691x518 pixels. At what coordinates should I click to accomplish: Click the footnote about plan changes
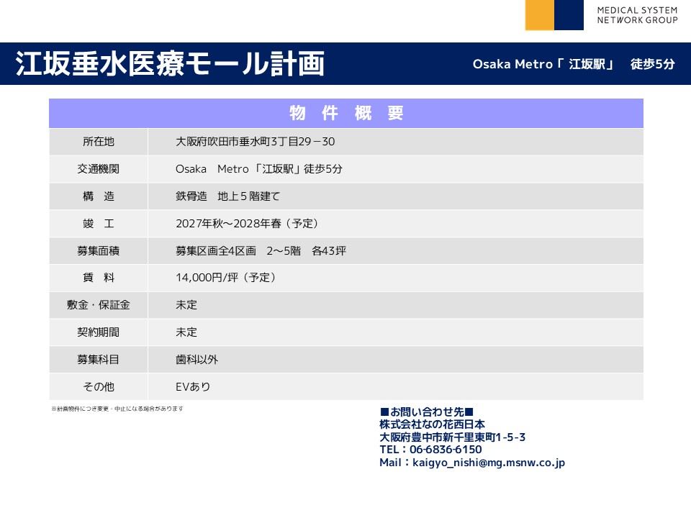117,409
